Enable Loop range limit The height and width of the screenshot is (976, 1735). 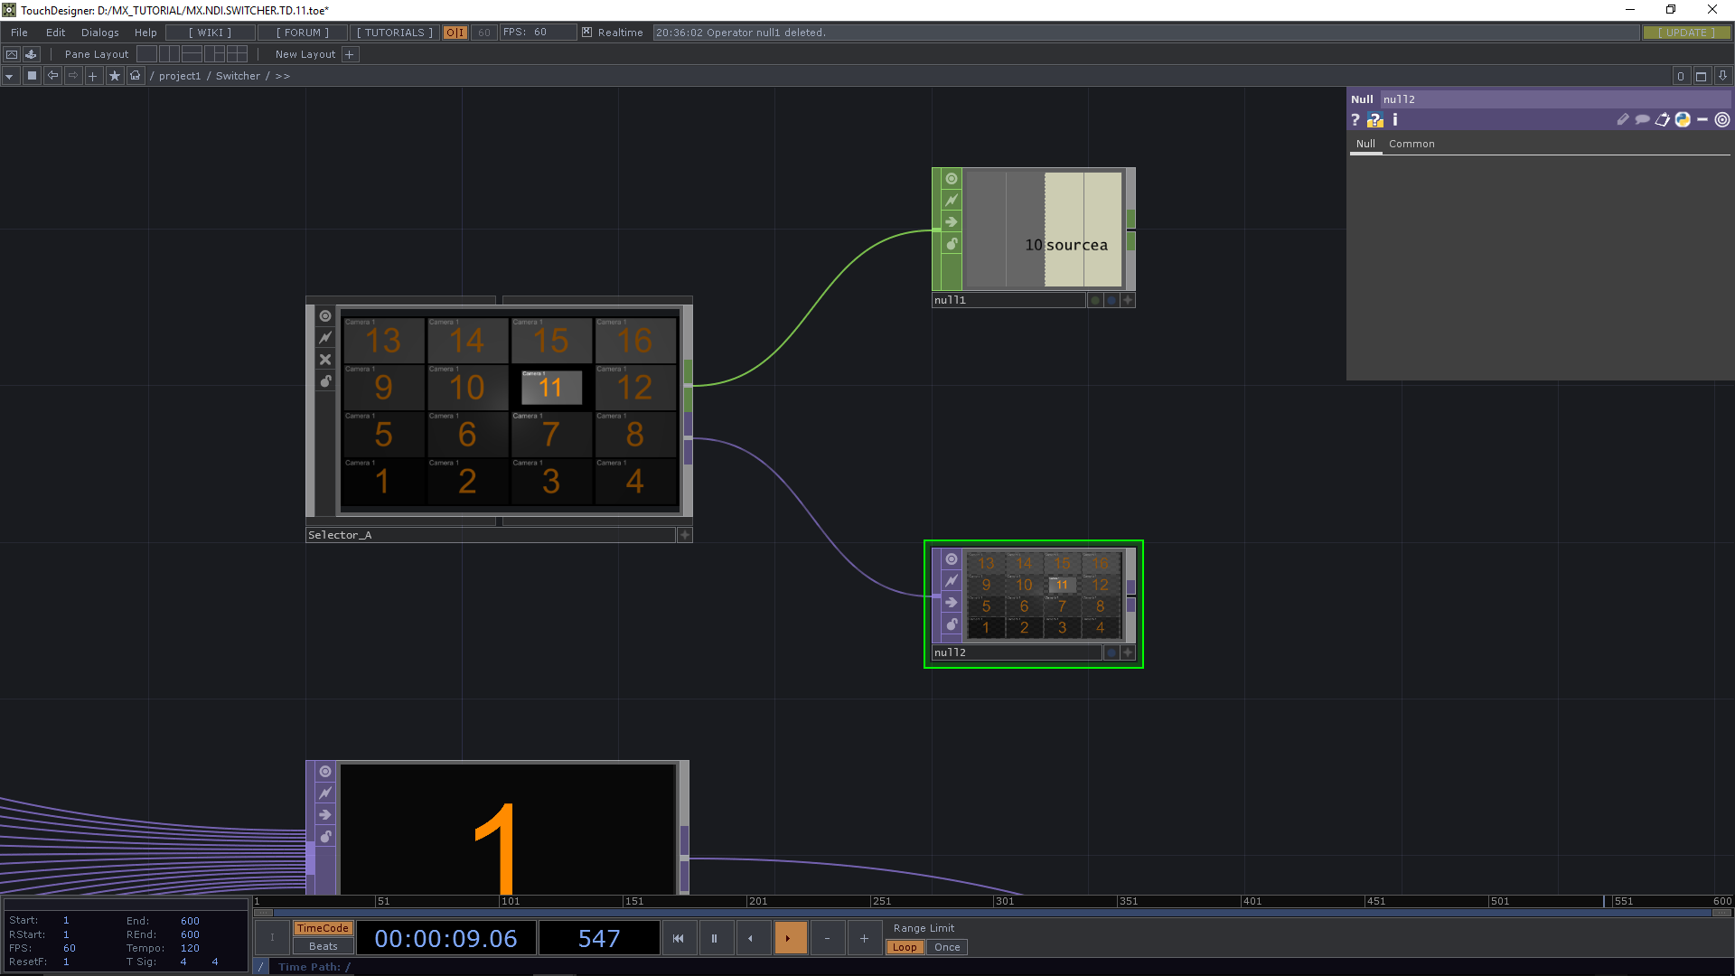coord(905,947)
